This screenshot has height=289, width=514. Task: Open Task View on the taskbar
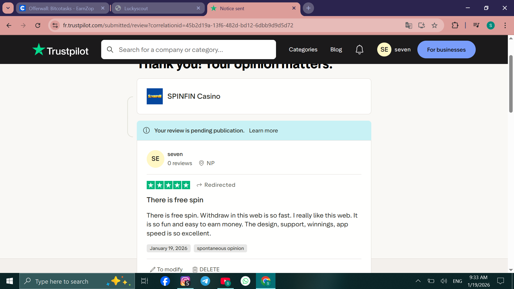point(145,281)
